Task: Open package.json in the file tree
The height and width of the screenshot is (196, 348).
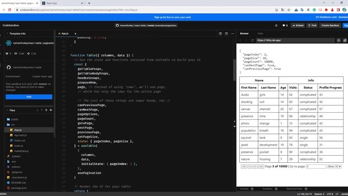Action: 19,188
